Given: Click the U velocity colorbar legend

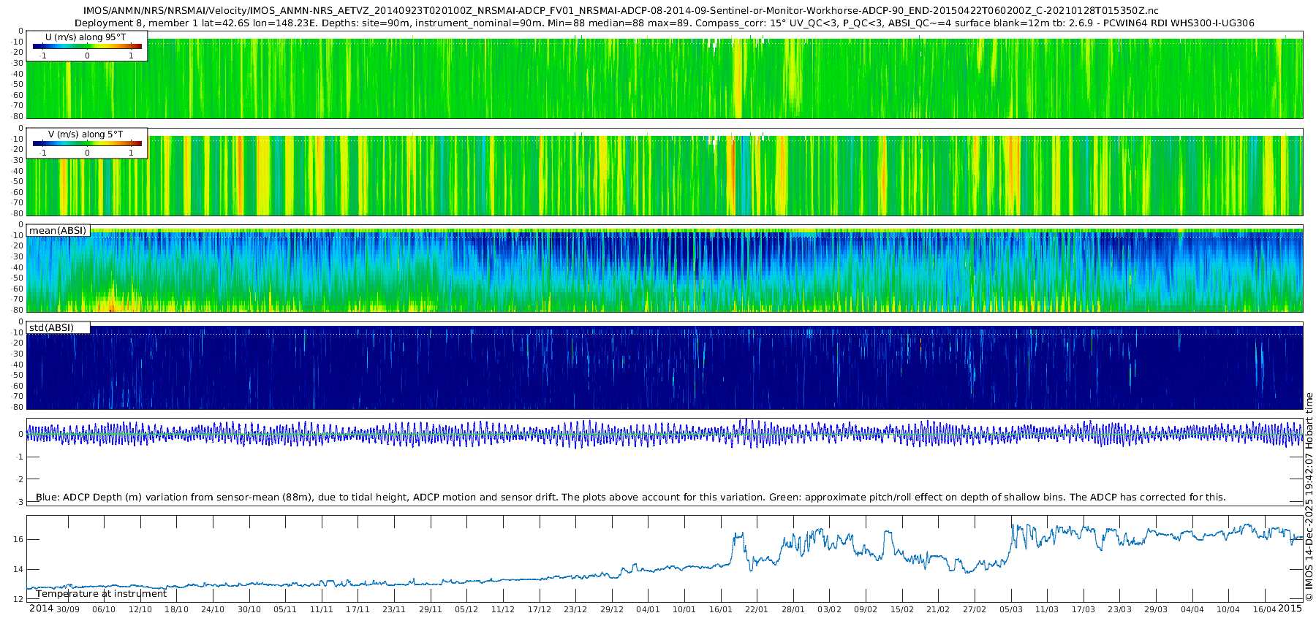Looking at the screenshot, I should pos(87,46).
